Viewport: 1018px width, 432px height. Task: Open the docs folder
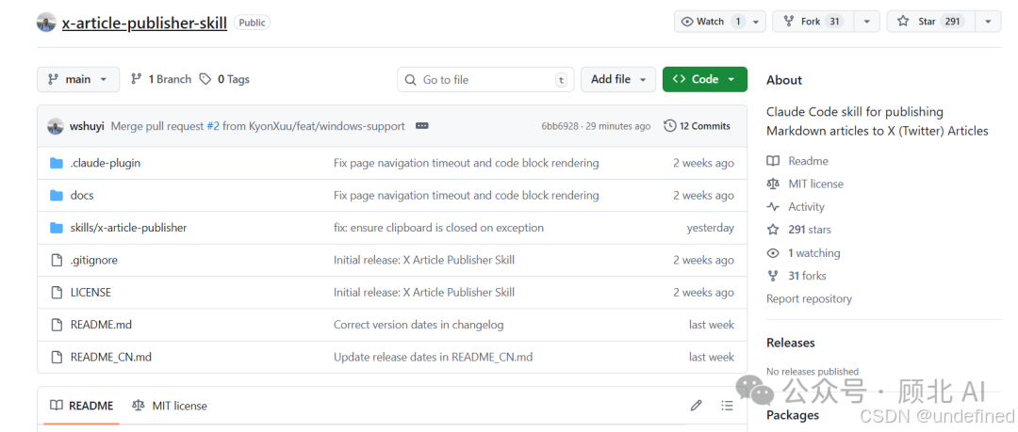click(82, 195)
